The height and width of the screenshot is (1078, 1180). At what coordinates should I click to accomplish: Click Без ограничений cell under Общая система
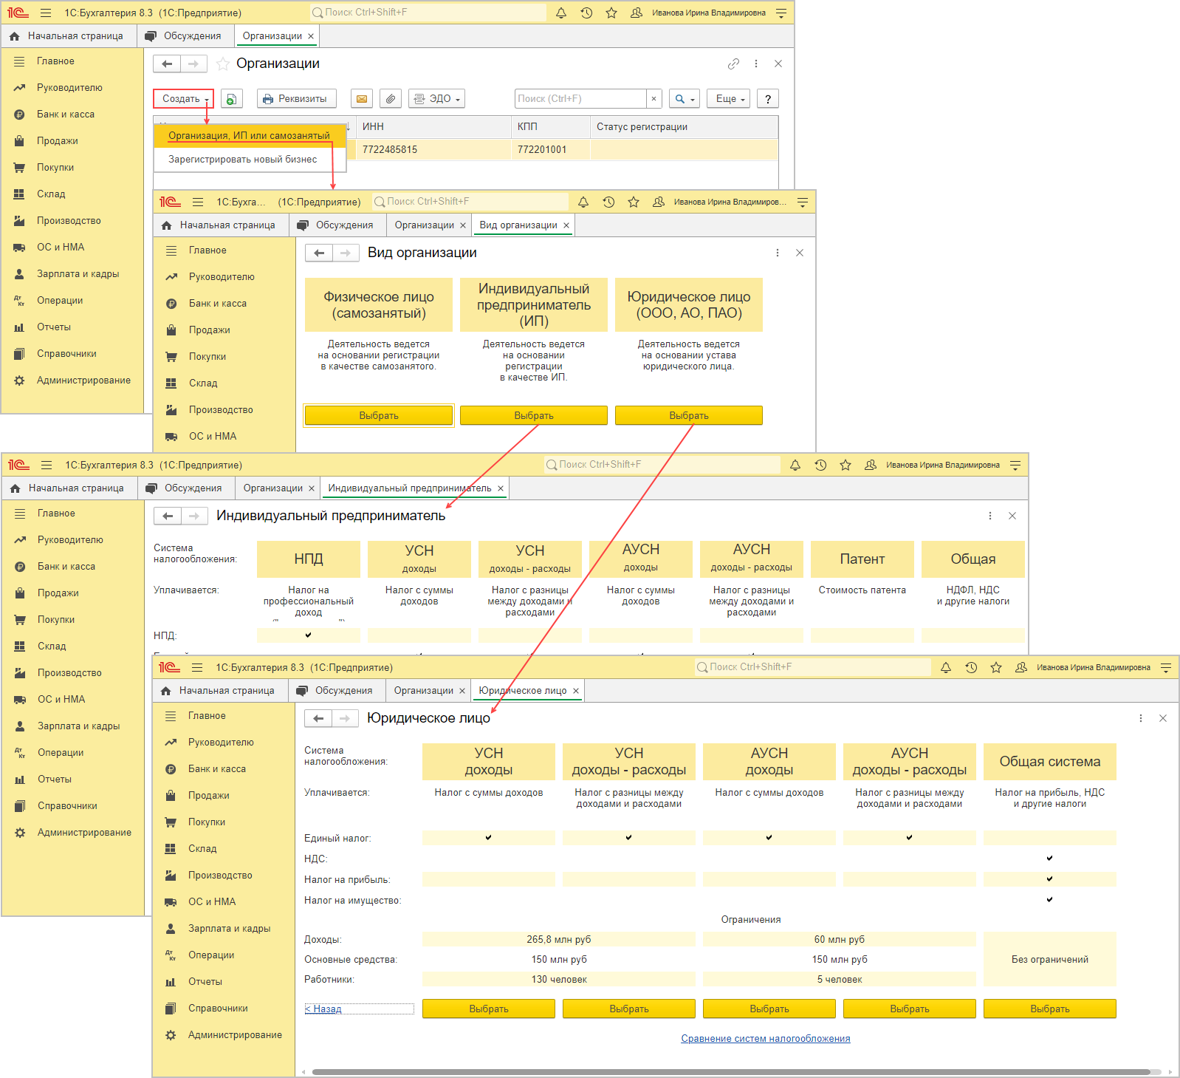(x=1050, y=959)
